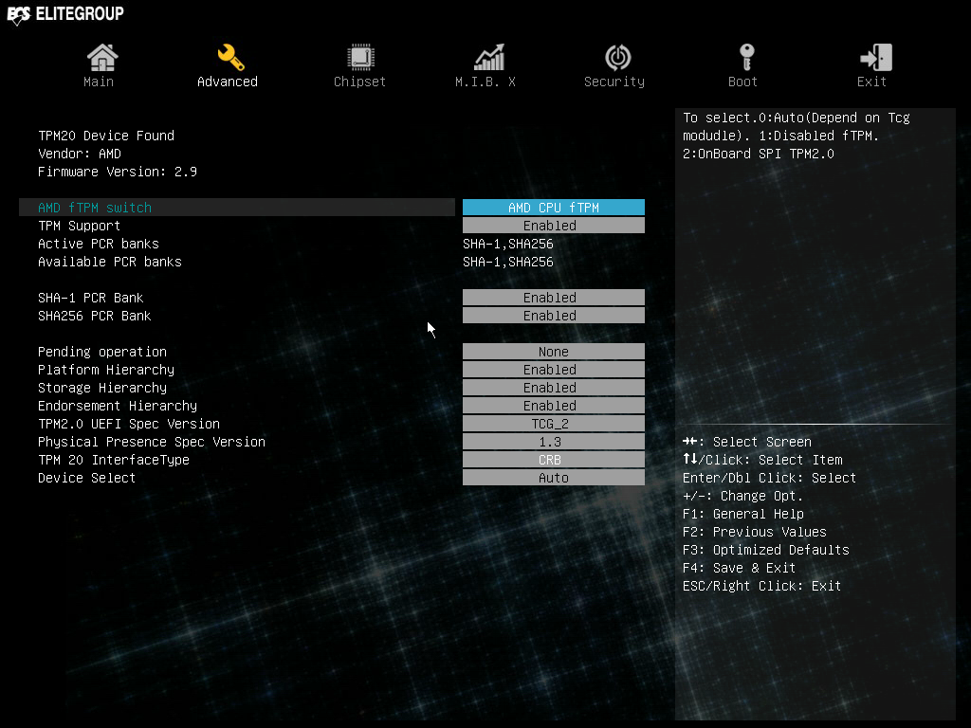
Task: Change SHA-1 PCR Bank Enabled value
Action: click(554, 298)
